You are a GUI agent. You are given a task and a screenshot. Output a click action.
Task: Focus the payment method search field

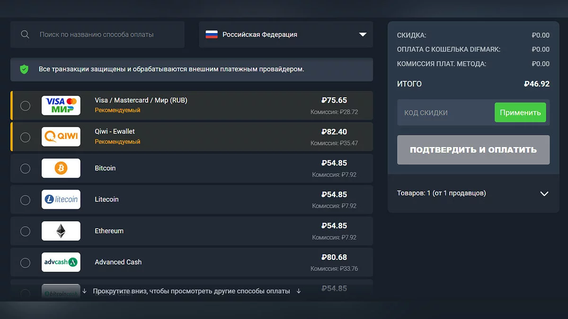pyautogui.click(x=104, y=34)
